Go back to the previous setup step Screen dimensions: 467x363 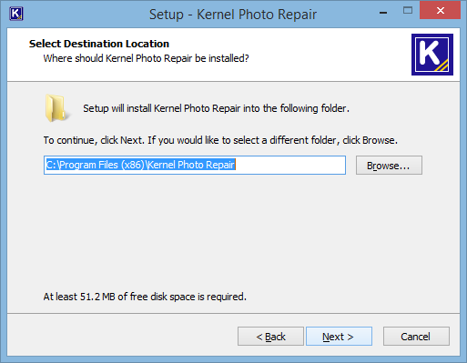[270, 337]
